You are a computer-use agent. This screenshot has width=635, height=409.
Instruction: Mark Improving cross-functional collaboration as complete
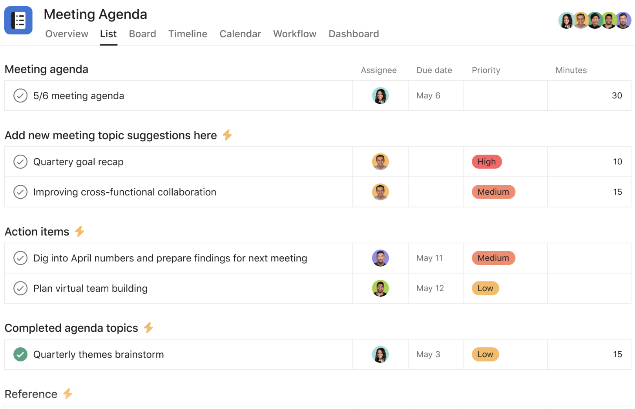[x=20, y=192]
